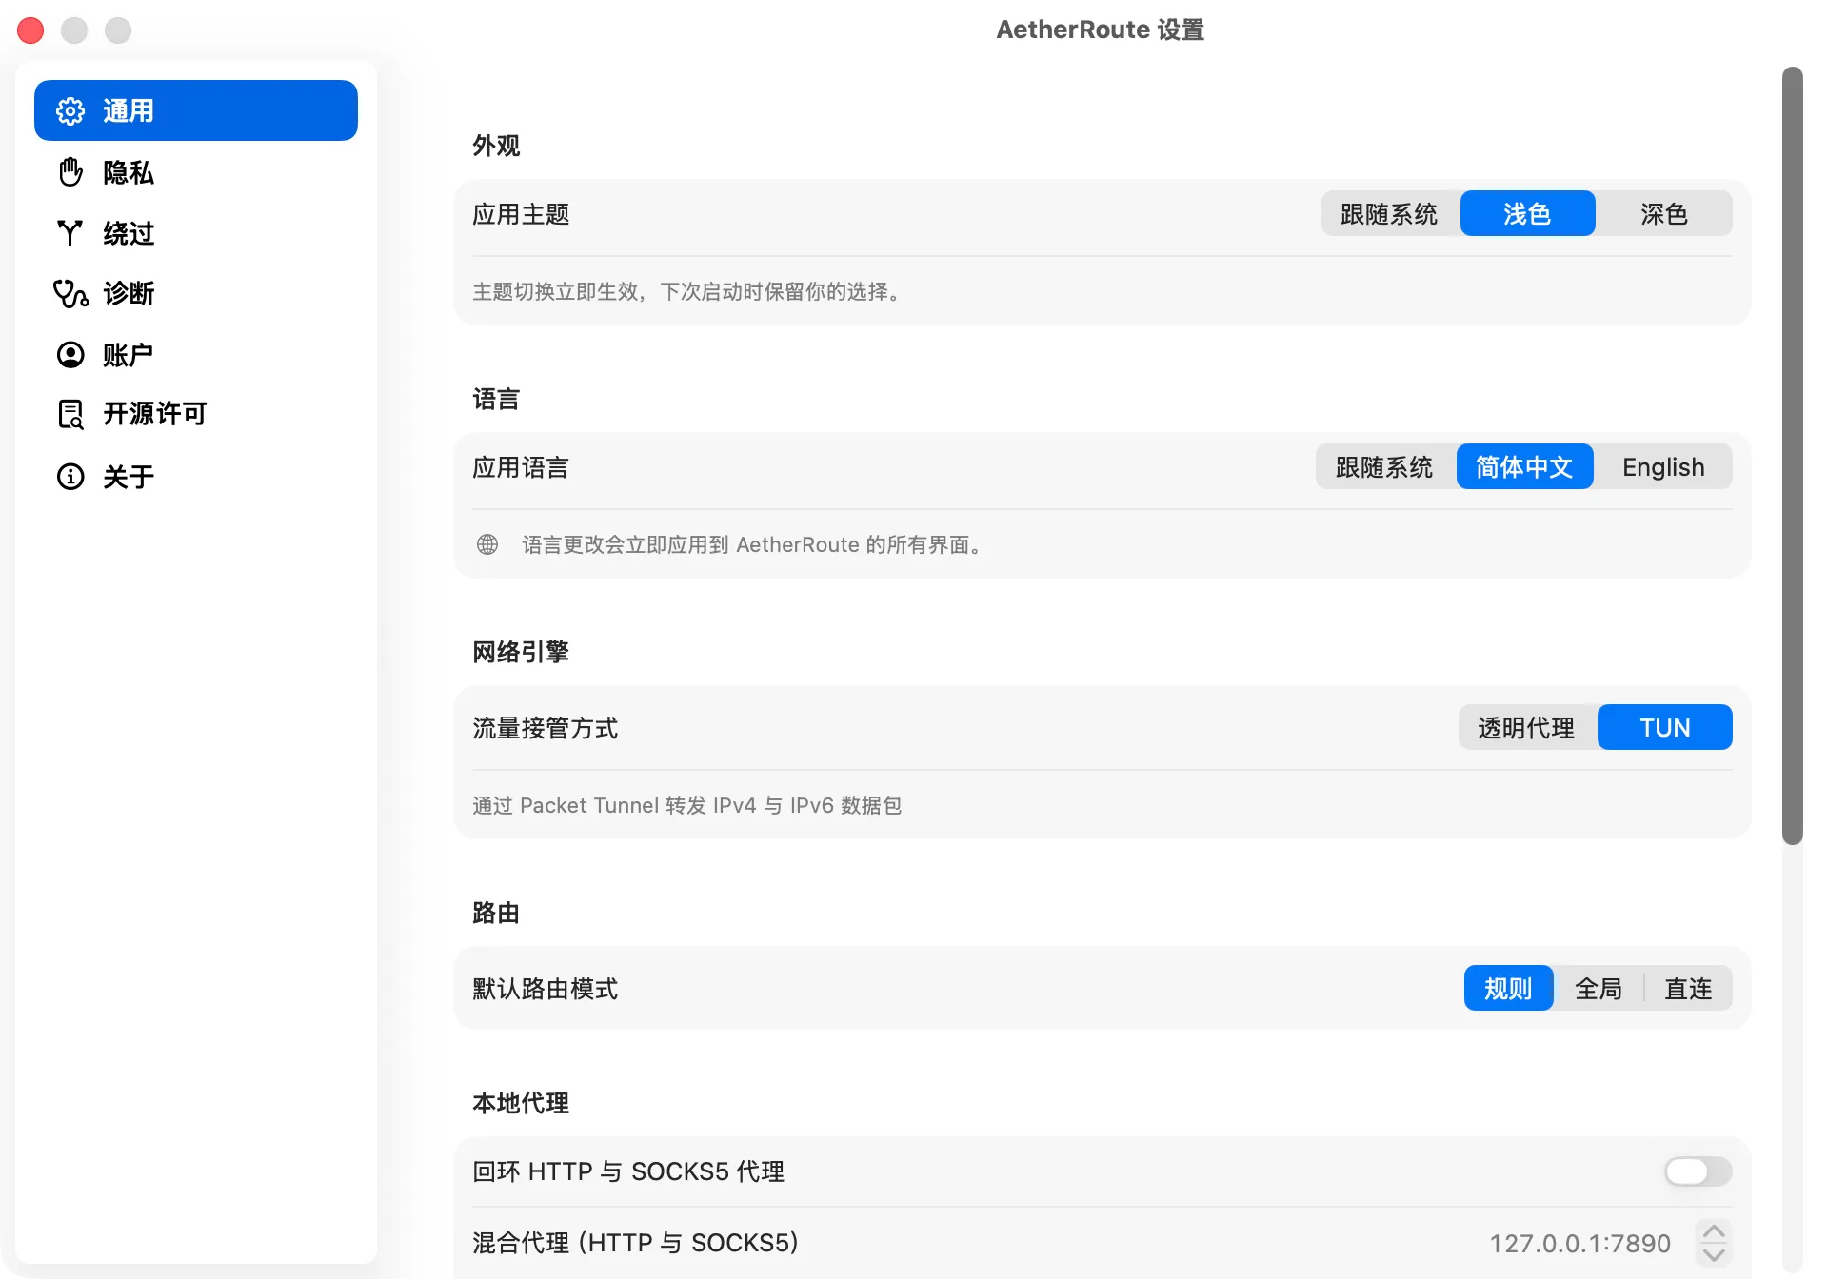The width and height of the screenshot is (1828, 1279).
Task: Close the AetherRoute 设置 window
Action: click(x=30, y=30)
